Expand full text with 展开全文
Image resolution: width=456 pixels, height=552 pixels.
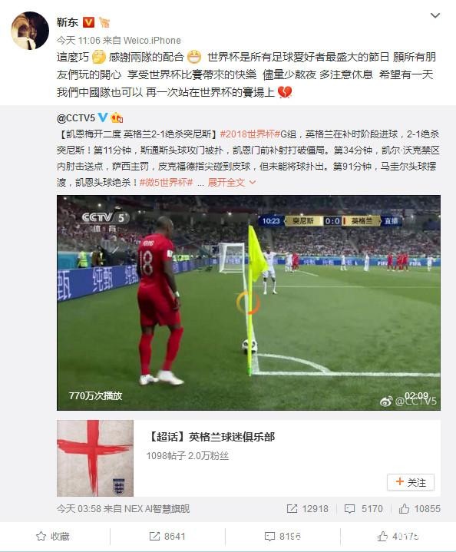coord(231,183)
